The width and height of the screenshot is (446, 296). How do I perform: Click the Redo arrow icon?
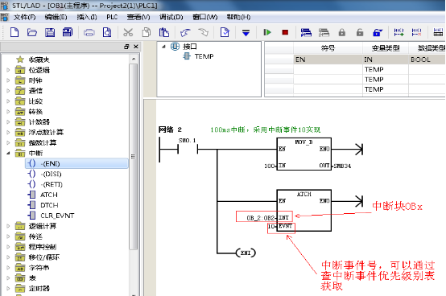tap(204, 32)
